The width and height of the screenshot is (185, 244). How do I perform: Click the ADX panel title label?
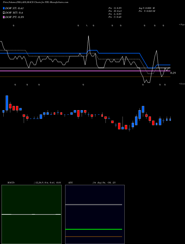[70, 183]
